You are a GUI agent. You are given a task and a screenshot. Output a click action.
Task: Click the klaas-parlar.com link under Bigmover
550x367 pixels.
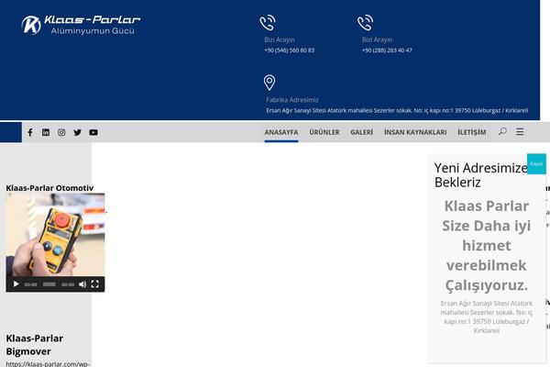point(48,364)
